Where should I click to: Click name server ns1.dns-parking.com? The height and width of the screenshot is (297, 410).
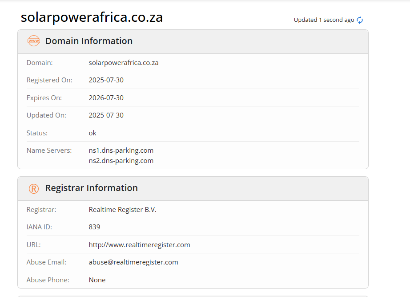point(121,151)
